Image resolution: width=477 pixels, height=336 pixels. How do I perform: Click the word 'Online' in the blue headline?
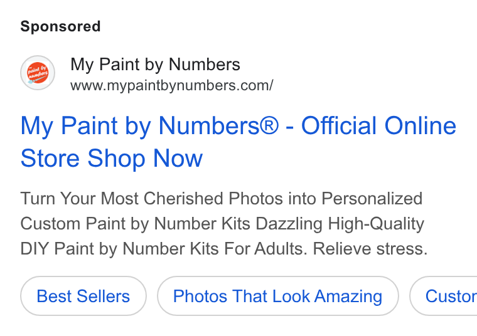[x=421, y=126]
